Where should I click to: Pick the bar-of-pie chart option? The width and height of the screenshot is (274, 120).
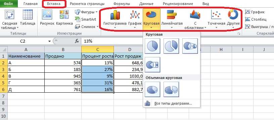coord(152,65)
